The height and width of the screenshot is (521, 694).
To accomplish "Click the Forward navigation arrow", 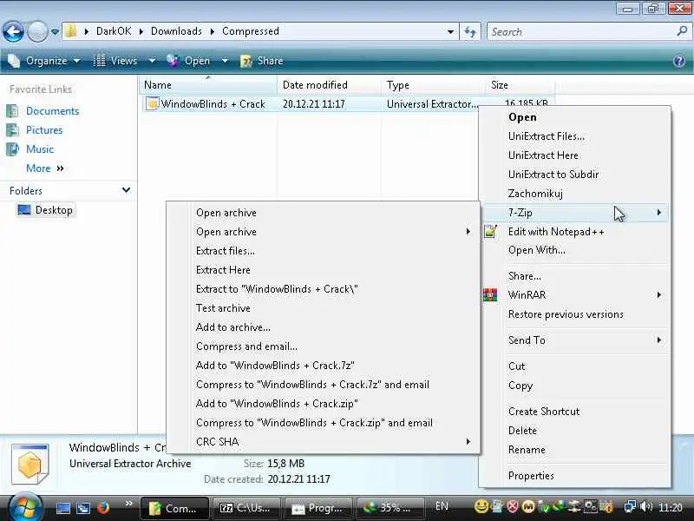I will point(37,32).
